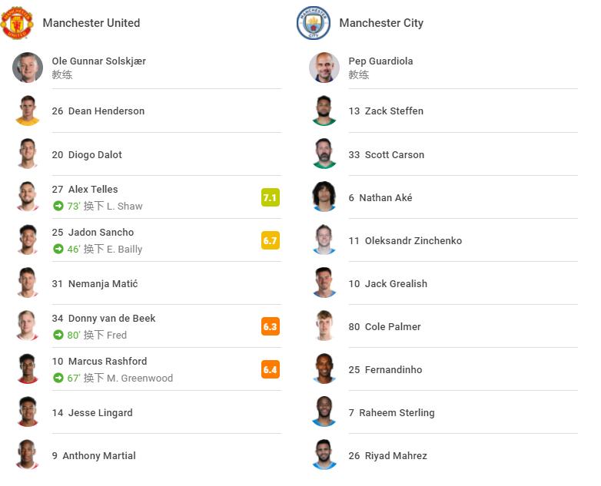This screenshot has width=601, height=486.
Task: Click Anthony Martial's player portrait
Action: pyautogui.click(x=28, y=455)
